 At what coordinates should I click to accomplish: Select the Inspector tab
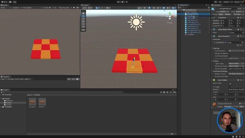(x=216, y=5)
